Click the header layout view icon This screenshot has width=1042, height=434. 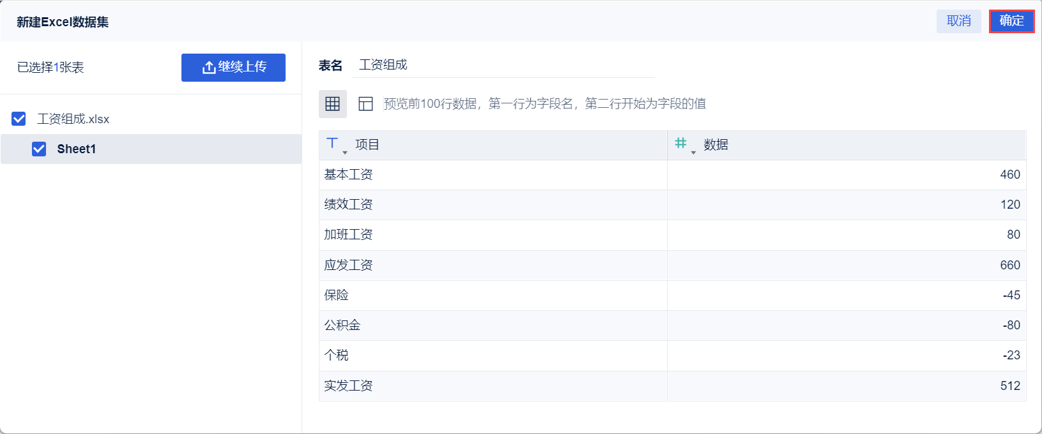(365, 104)
